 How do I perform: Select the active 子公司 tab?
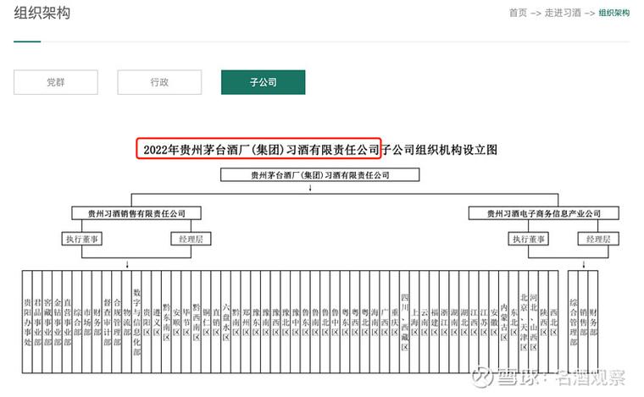(264, 82)
